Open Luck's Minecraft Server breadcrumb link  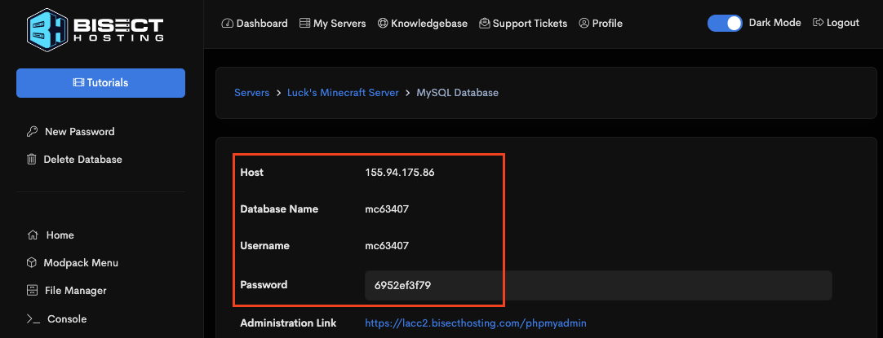coord(343,93)
